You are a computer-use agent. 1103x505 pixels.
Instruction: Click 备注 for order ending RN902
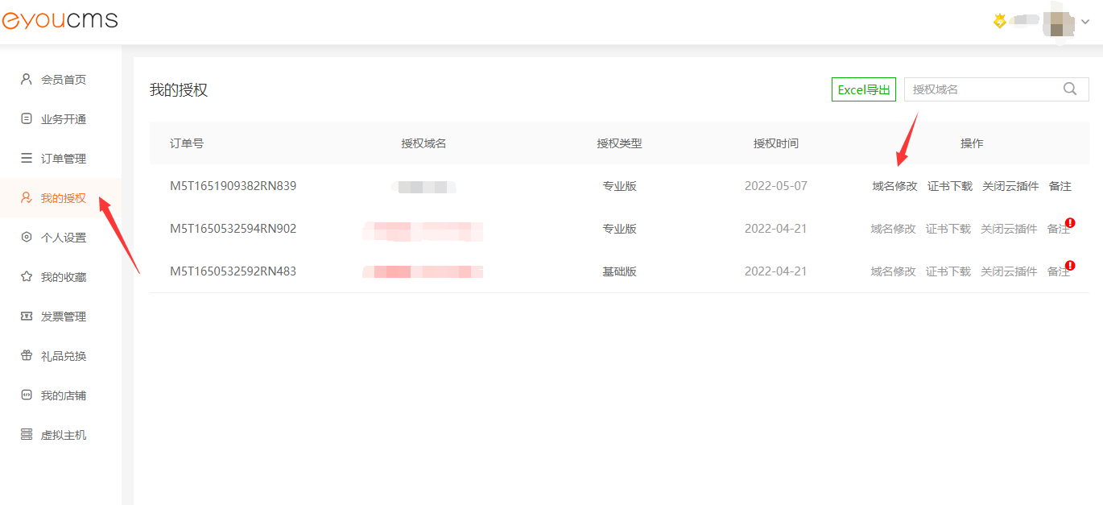click(1058, 229)
